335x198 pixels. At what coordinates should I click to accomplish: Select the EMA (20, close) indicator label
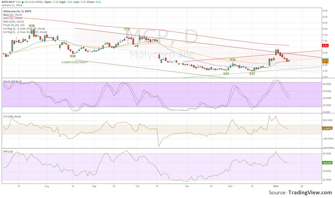point(13,15)
